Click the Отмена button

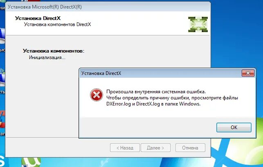click(x=190, y=148)
